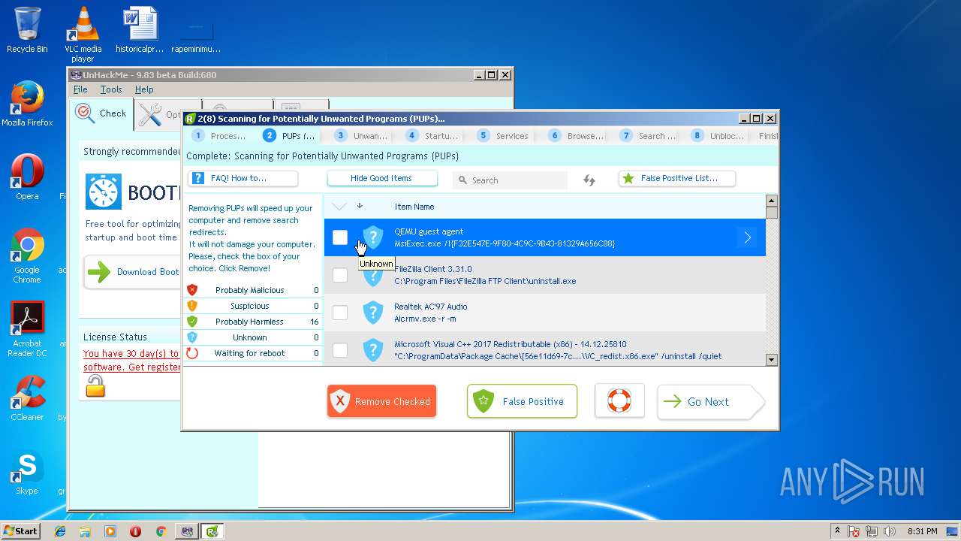Open the historicalpr Word document icon
961x541 pixels.
coord(140,30)
